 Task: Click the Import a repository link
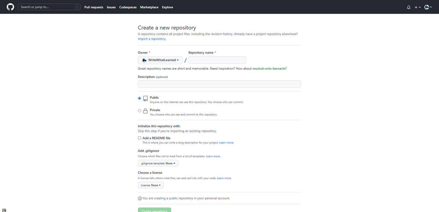pyautogui.click(x=152, y=39)
